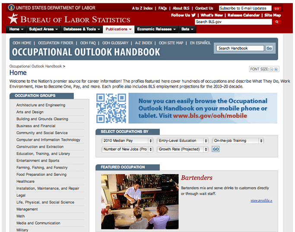Select Media and Communication group
The height and width of the screenshot is (232, 295).
coord(38,223)
